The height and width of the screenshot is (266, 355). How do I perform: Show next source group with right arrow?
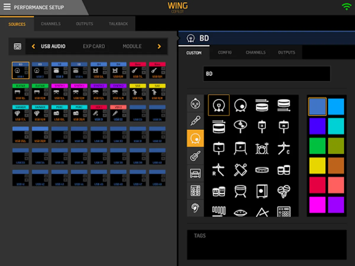tap(159, 46)
